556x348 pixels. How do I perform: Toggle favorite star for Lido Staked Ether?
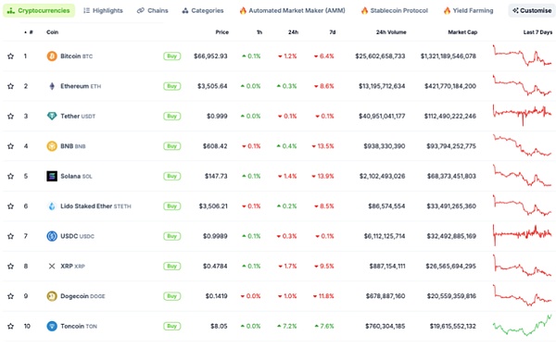coord(10,206)
